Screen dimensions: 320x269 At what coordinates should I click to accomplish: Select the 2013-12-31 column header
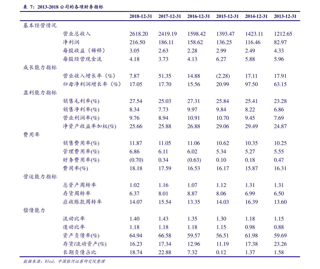click(x=285, y=16)
